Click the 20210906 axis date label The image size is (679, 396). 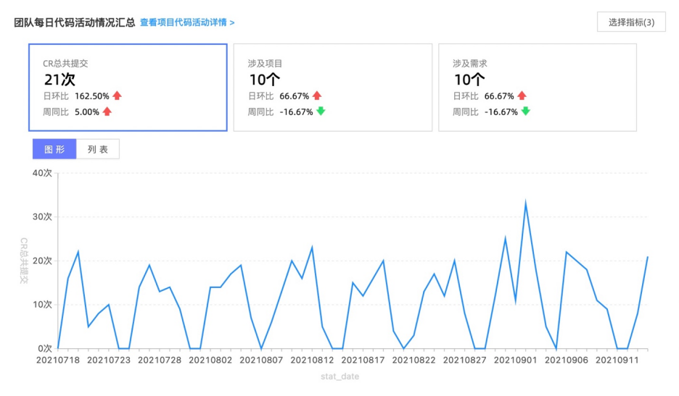(567, 360)
